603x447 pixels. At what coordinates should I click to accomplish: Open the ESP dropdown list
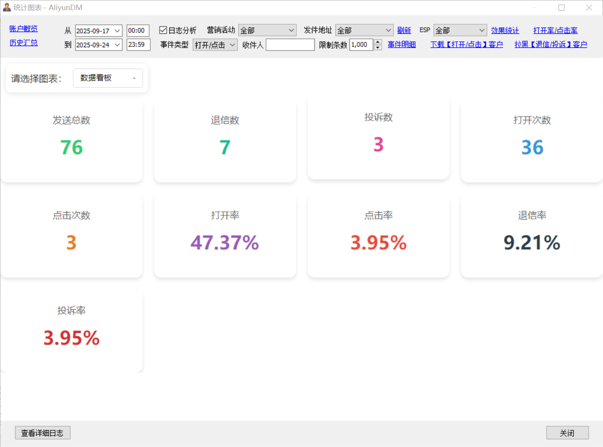coord(481,30)
